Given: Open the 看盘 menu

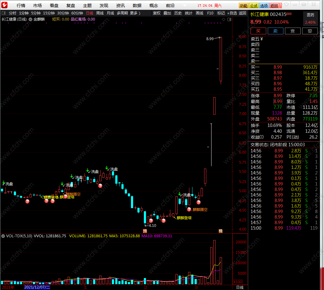Looking at the screenshot, I should pos(54,6).
